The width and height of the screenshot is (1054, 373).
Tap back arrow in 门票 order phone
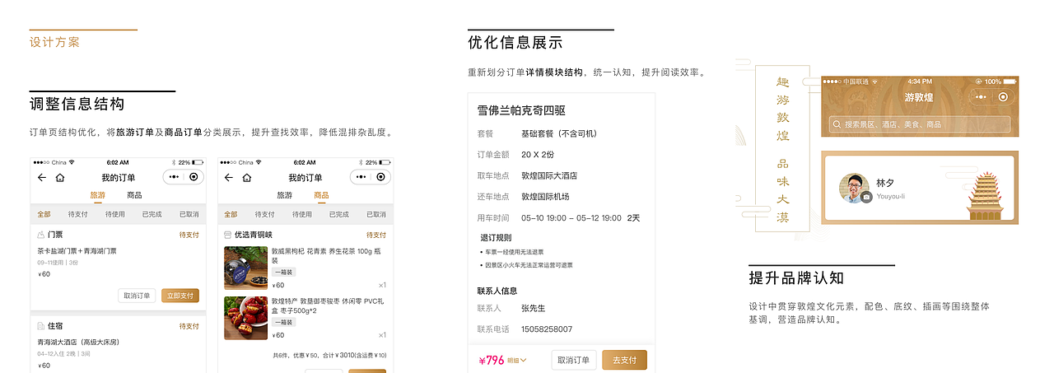point(42,177)
